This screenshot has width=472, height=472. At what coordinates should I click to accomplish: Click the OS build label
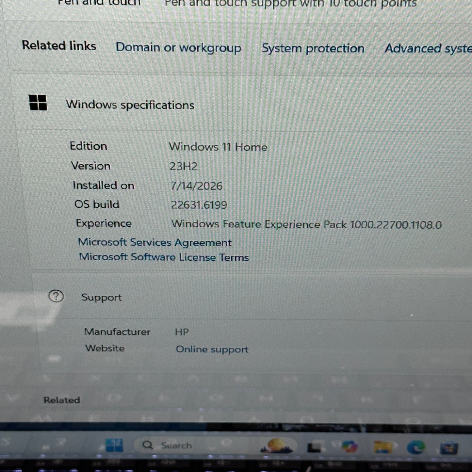point(97,204)
